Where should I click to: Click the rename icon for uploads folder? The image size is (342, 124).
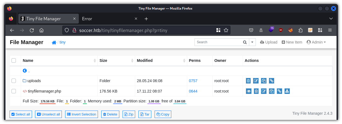click(x=256, y=81)
